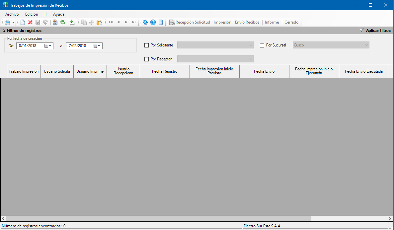Click the green refresh arrows icon
Screen dimensions: 394x230
coord(63,22)
